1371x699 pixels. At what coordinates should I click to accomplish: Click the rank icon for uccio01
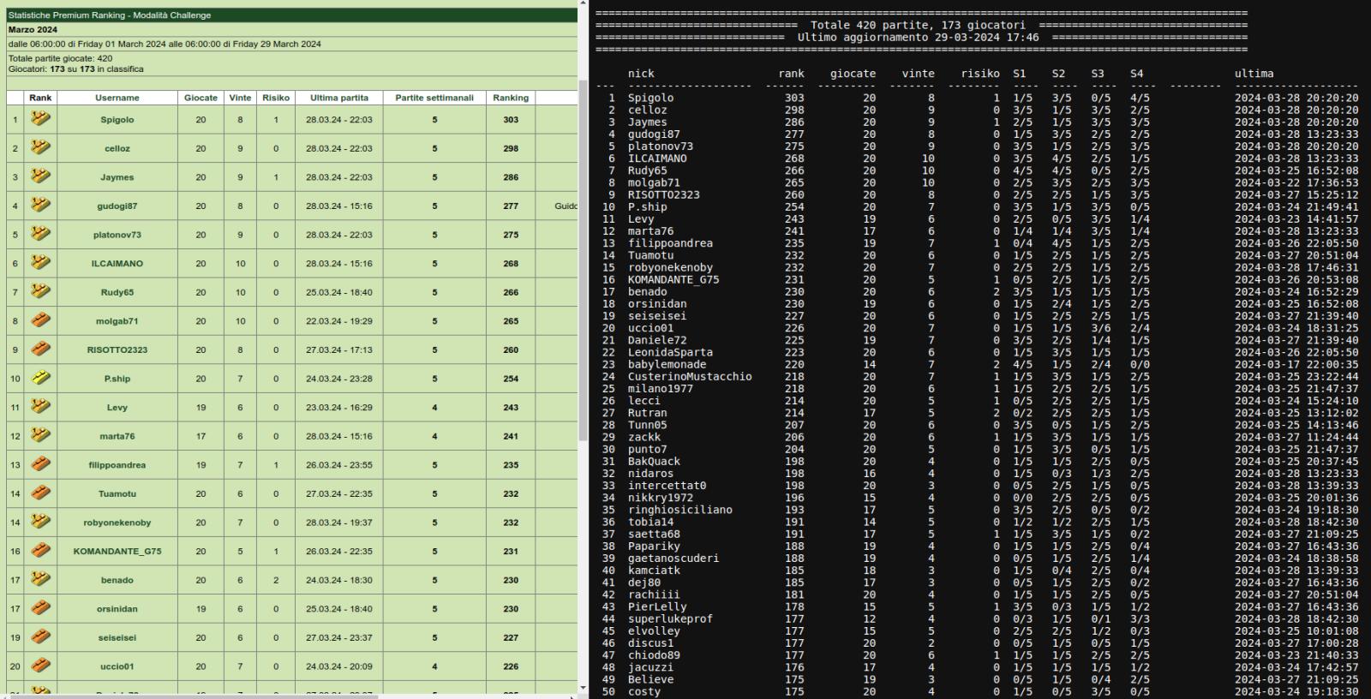click(x=40, y=666)
